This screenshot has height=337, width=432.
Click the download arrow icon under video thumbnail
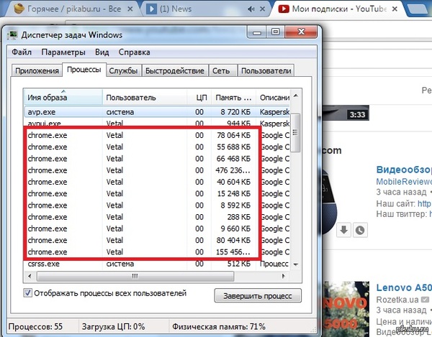click(x=344, y=230)
